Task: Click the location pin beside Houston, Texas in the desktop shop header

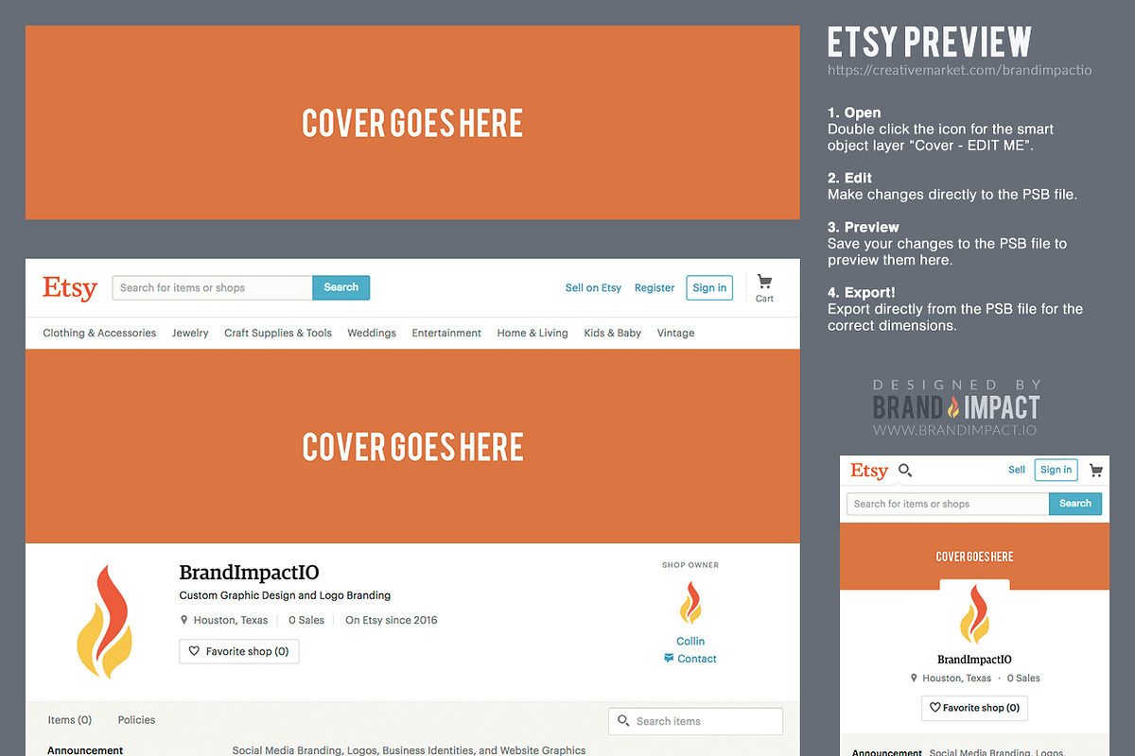Action: tap(184, 621)
